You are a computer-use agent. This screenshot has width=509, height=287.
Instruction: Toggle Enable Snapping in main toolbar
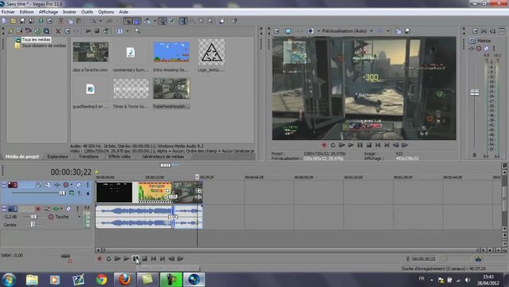[x=127, y=22]
